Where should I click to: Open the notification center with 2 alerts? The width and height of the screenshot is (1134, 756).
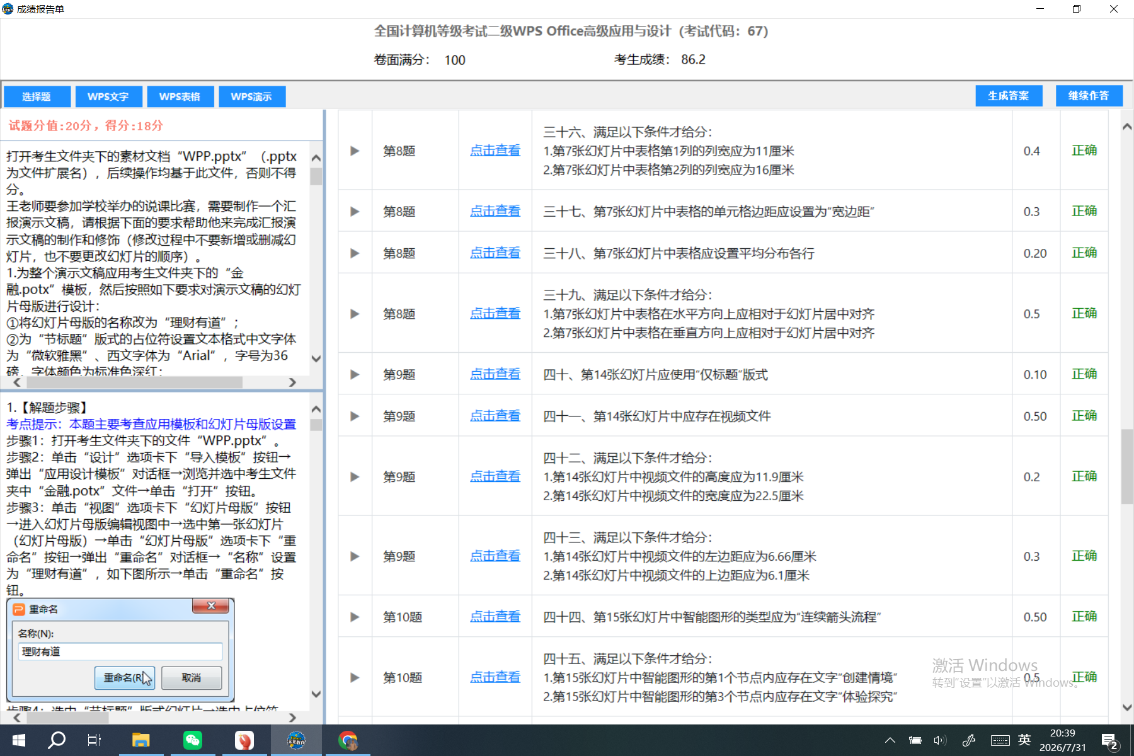tap(1109, 741)
